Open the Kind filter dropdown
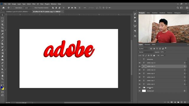The image size is (189, 106). 144,49
